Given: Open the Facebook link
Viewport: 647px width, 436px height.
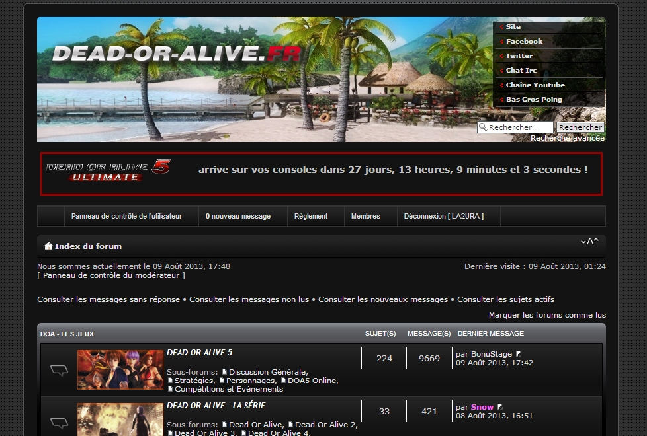Looking at the screenshot, I should [x=524, y=41].
